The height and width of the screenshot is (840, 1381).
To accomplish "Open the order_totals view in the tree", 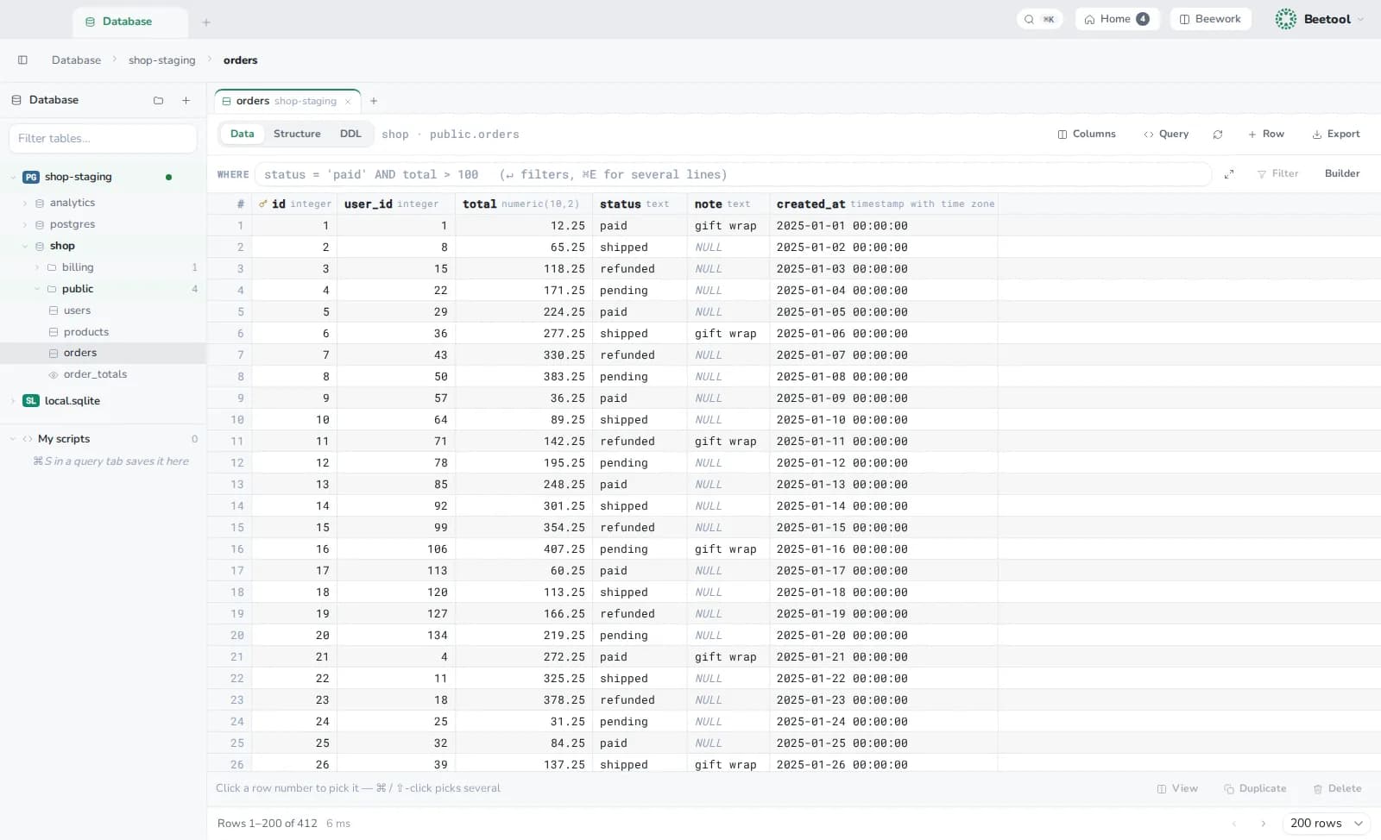I will pos(95,374).
